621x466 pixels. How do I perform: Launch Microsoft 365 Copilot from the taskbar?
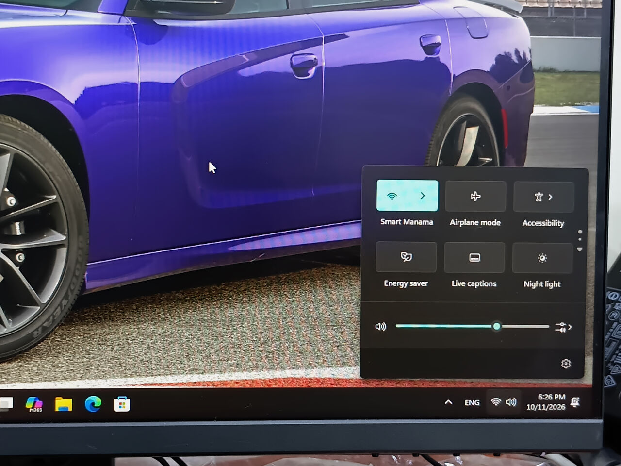click(34, 404)
